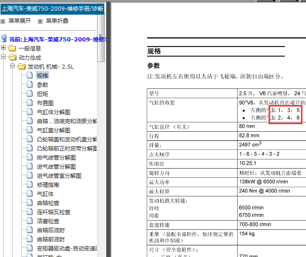Click the page icon beside 布置图
Viewport: 306px width, 257px height.
coord(30,102)
